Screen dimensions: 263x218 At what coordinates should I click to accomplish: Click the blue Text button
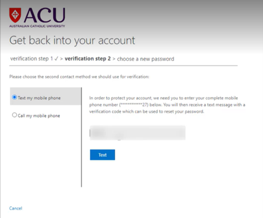coord(102,155)
